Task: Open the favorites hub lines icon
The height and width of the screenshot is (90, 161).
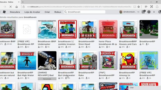Action: click(x=146, y=7)
